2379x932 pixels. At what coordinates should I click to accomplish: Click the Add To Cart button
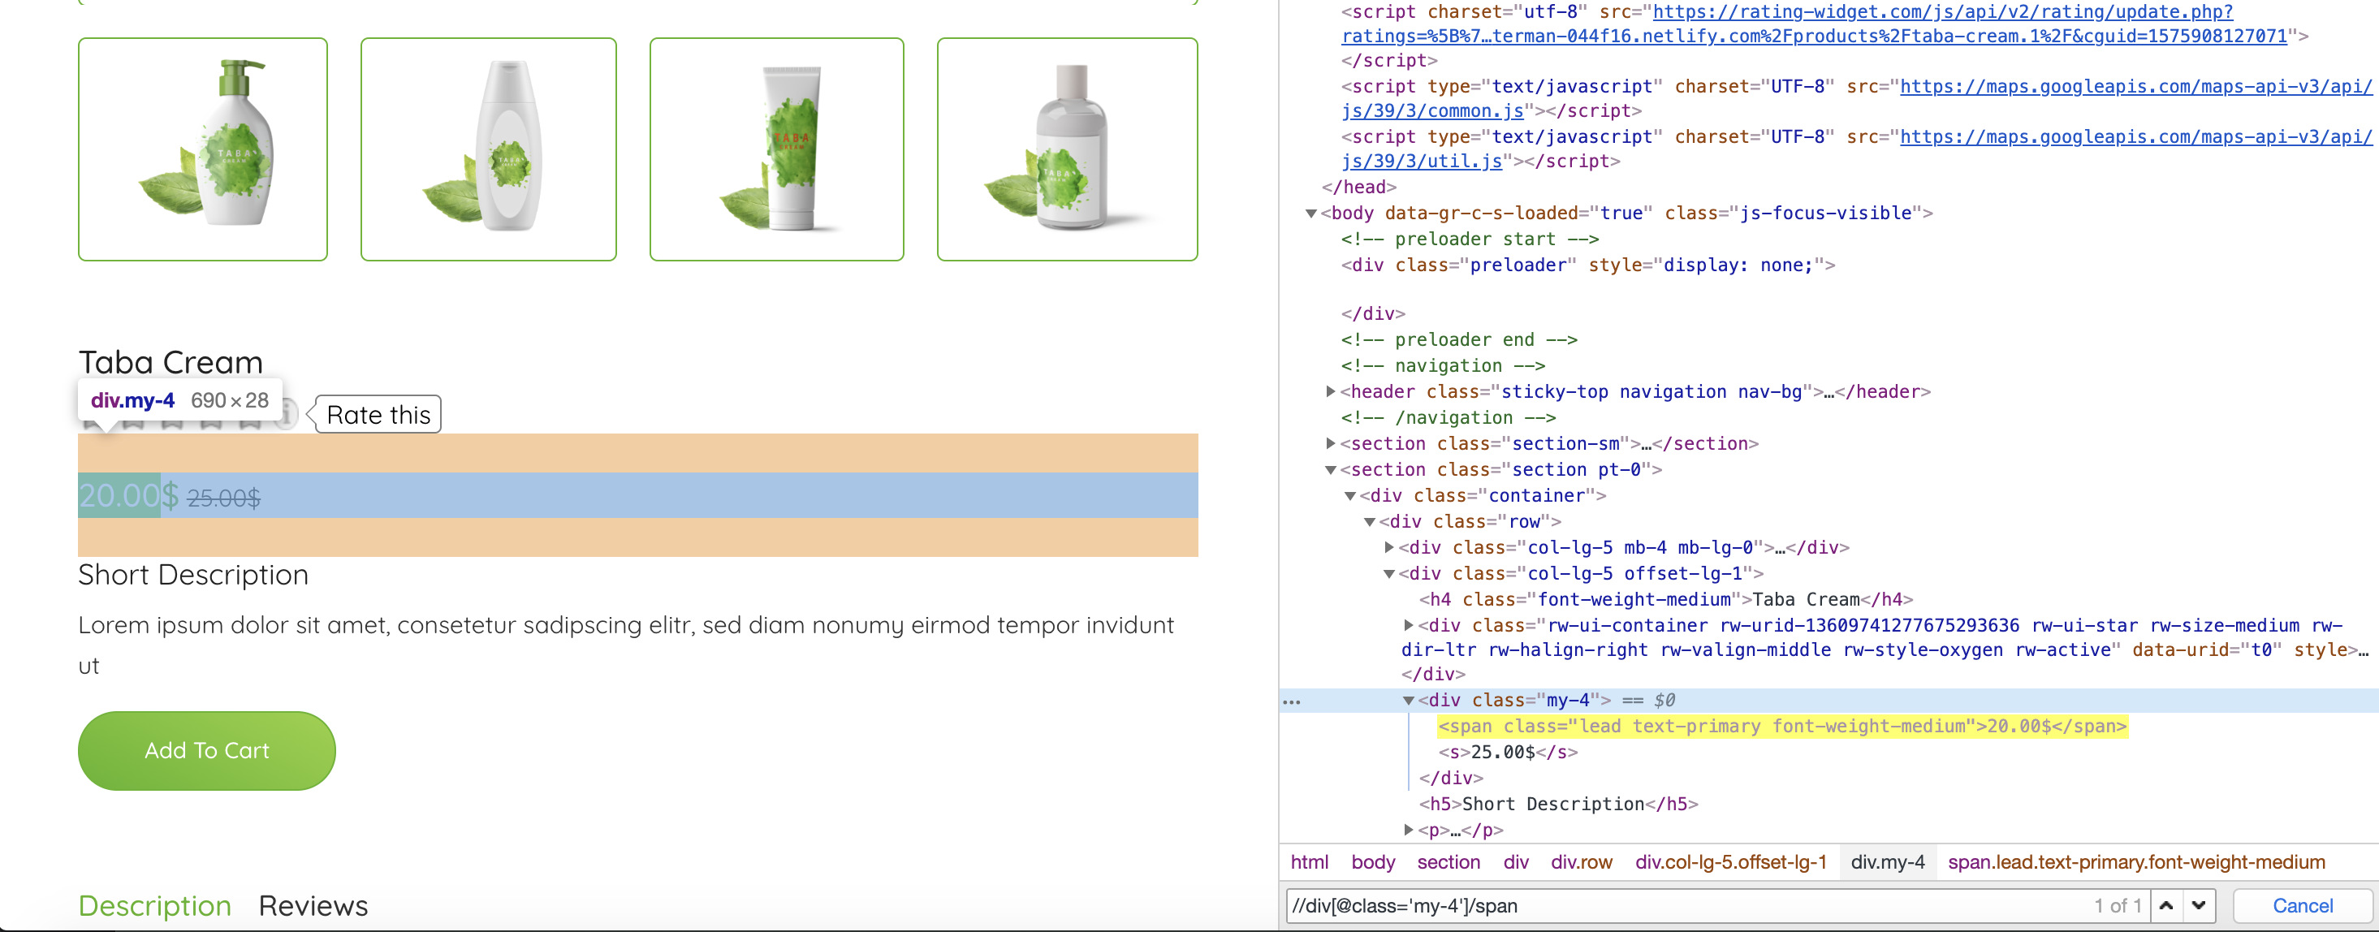206,749
